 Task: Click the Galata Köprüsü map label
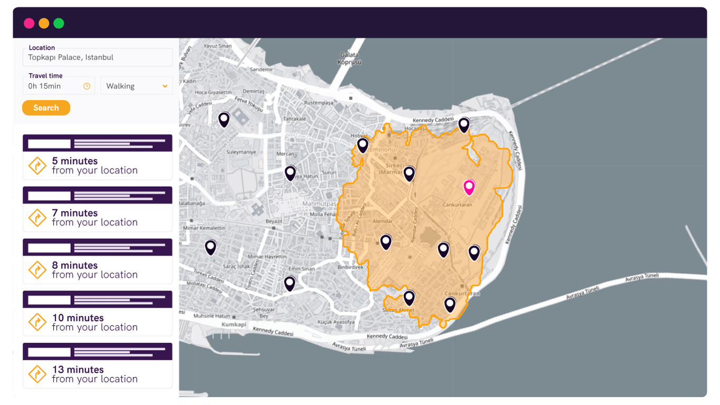coord(349,58)
